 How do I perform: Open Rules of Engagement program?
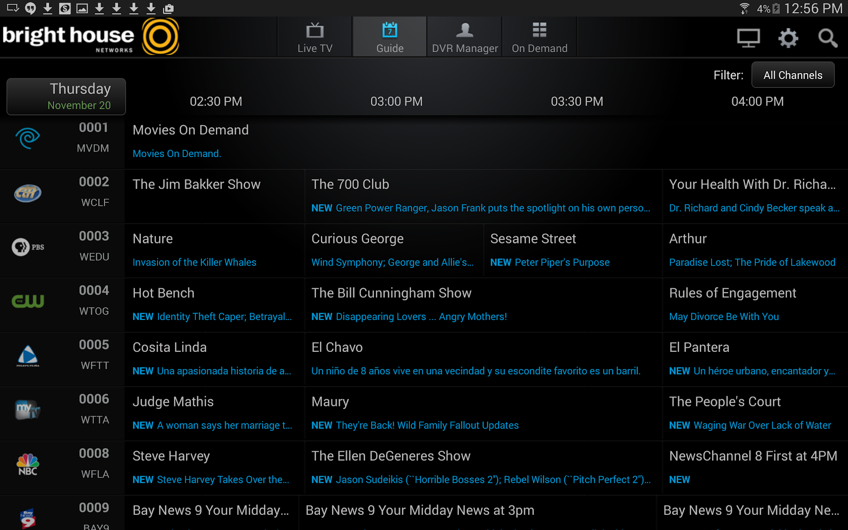coord(755,305)
